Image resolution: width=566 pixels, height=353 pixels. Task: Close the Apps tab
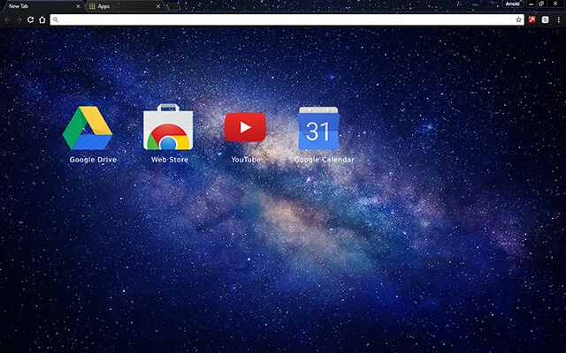158,6
